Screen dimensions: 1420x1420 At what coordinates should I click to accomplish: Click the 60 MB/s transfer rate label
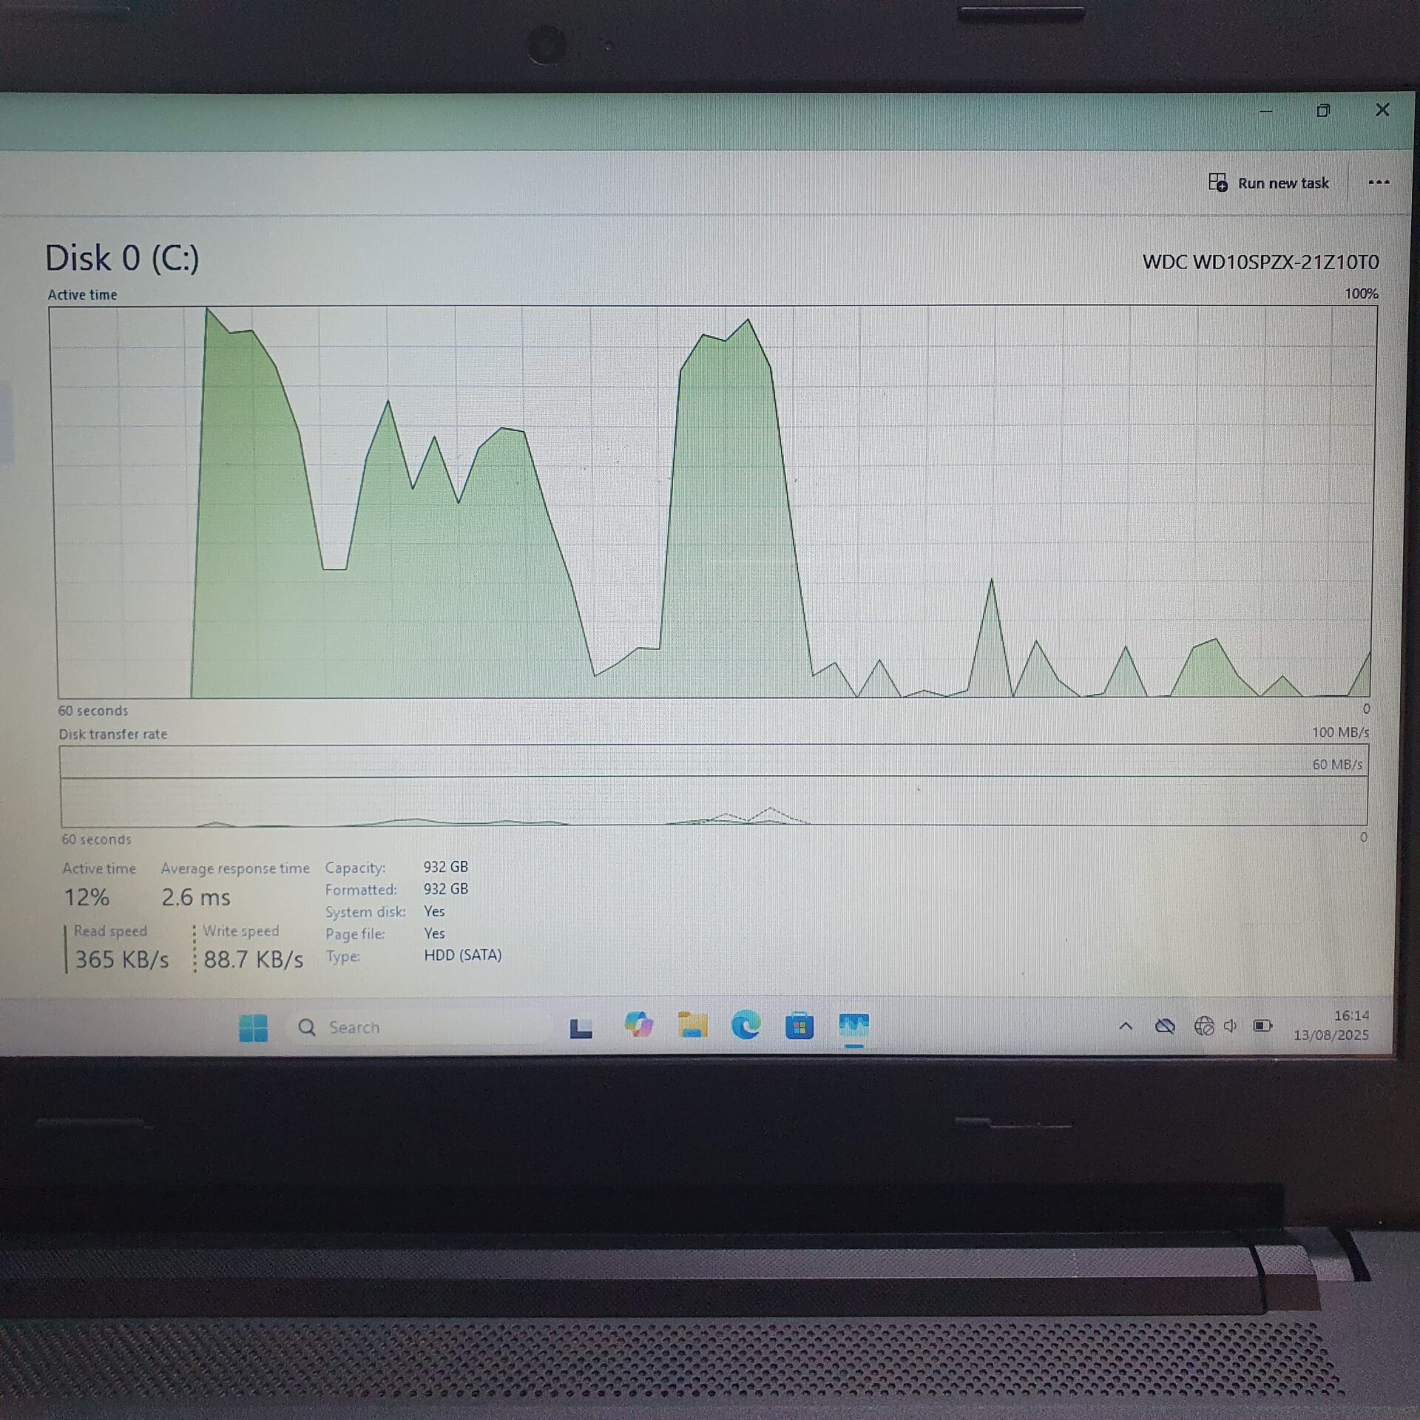point(1337,764)
